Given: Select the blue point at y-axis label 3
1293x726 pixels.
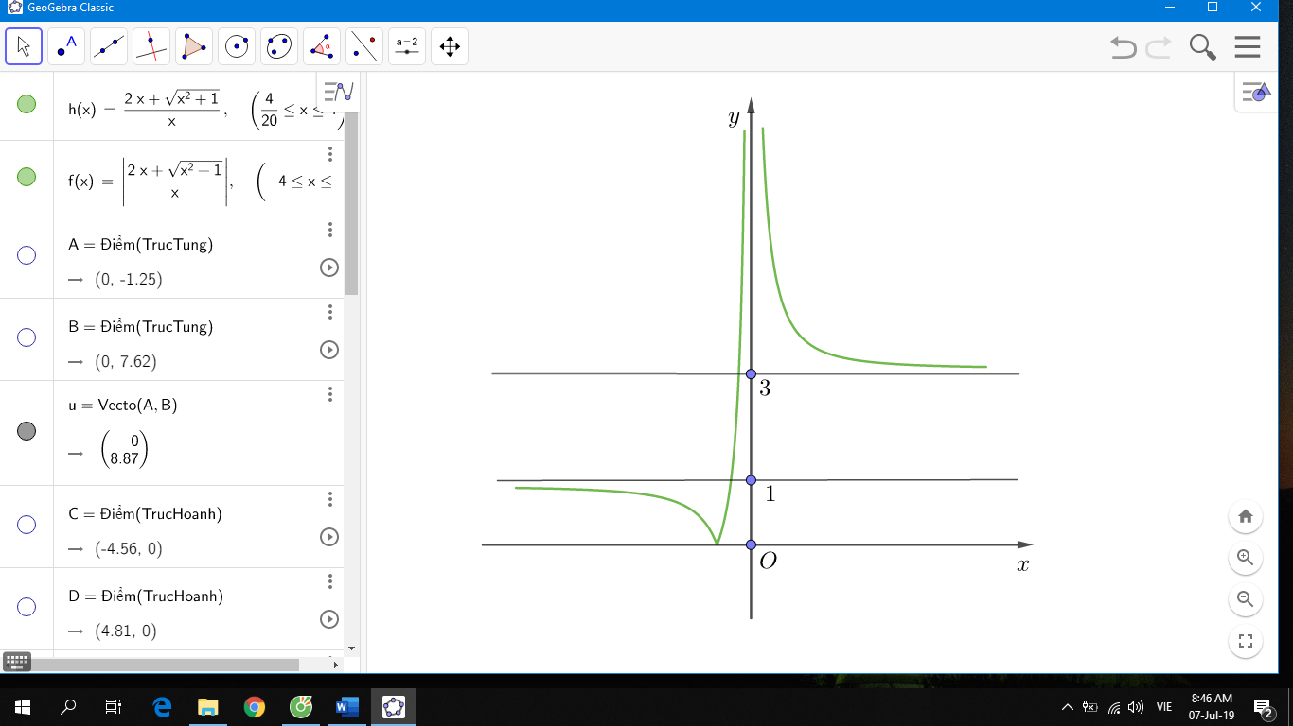Looking at the screenshot, I should point(751,374).
